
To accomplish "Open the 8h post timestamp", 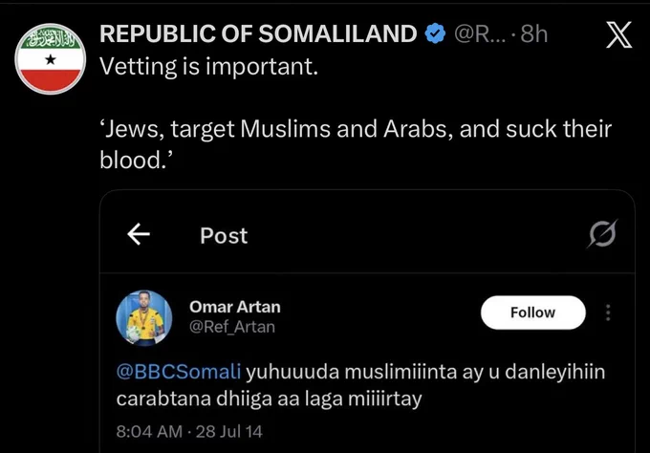I will tap(534, 34).
